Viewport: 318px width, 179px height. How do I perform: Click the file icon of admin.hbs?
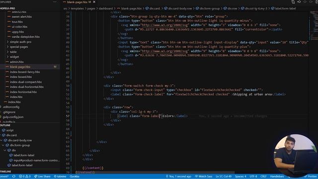[x=7, y=62]
